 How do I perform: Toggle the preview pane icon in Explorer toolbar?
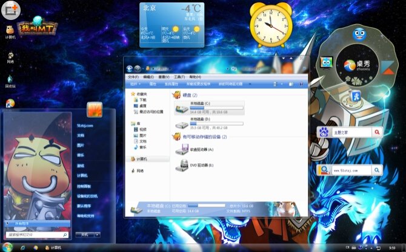(291, 84)
